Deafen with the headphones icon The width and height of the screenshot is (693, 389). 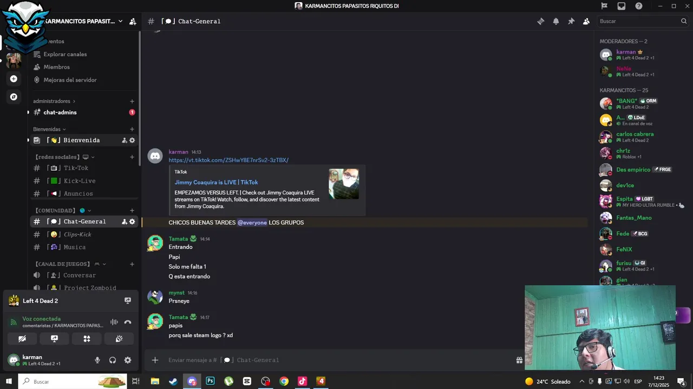113,360
